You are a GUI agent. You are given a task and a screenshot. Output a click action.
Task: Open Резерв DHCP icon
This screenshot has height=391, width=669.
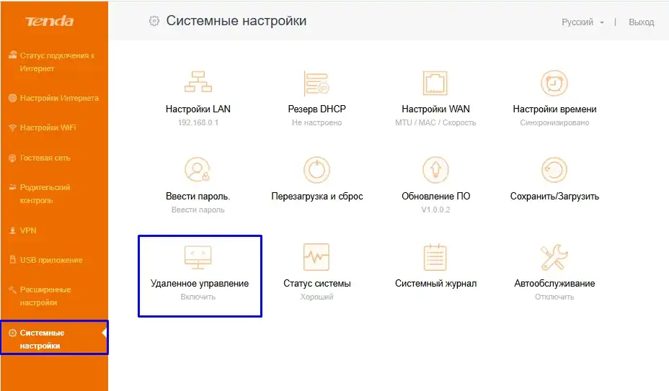[316, 83]
